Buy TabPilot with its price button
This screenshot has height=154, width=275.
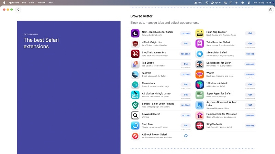(x=185, y=74)
